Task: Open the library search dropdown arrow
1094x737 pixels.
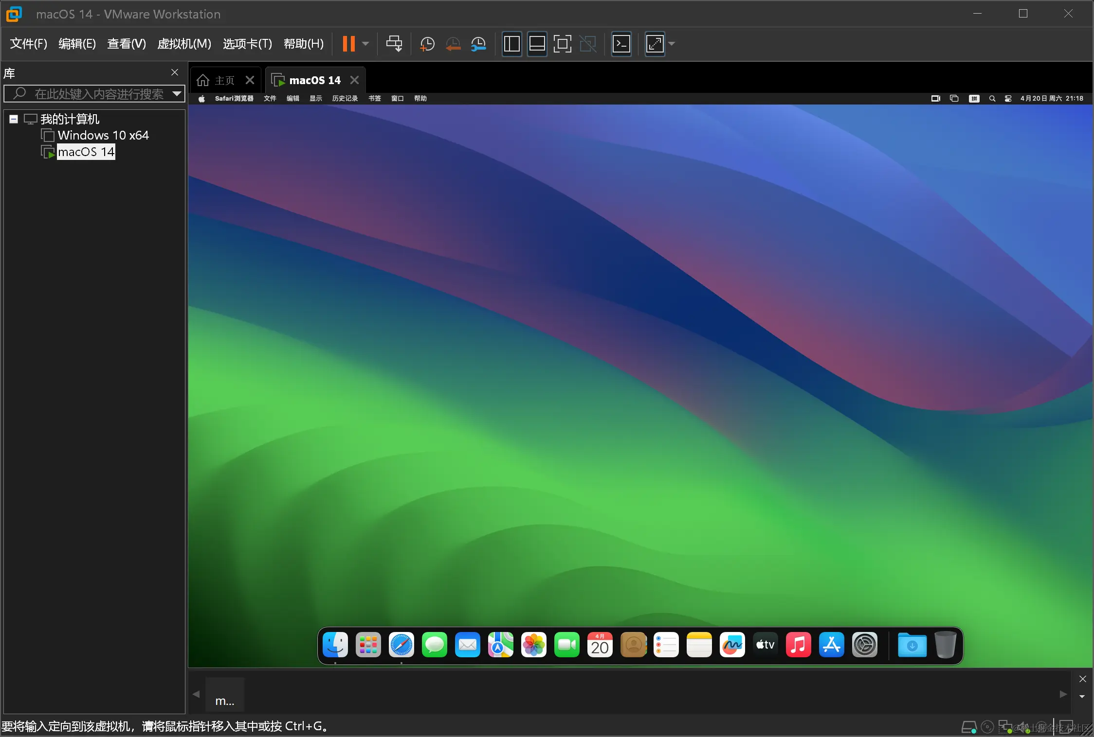Action: coord(177,94)
